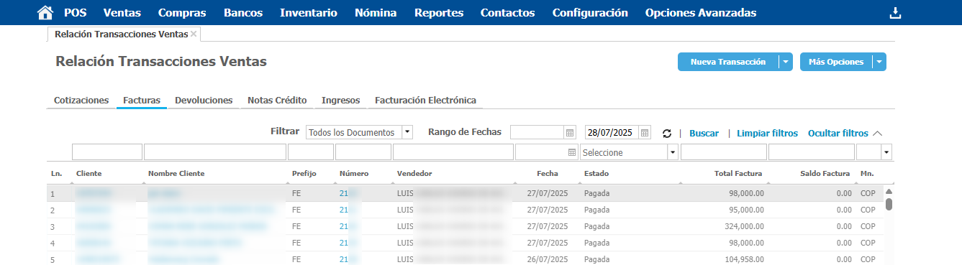
Task: Click the Nombre Cliente filter input field
Action: point(215,152)
